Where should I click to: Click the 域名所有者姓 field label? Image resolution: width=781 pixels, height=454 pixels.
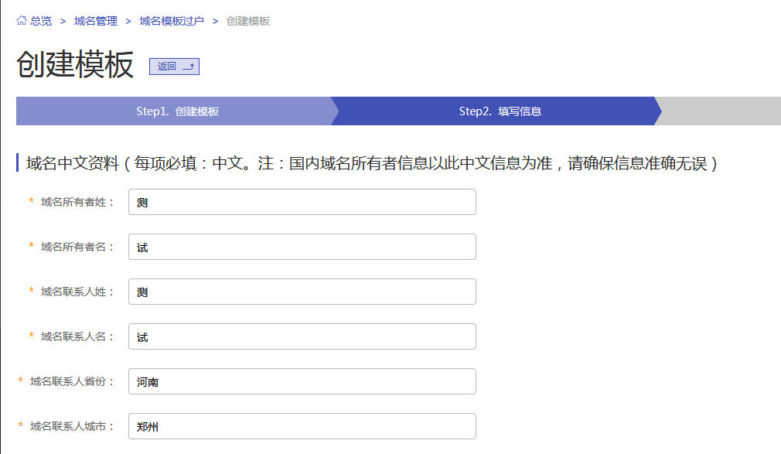point(77,202)
